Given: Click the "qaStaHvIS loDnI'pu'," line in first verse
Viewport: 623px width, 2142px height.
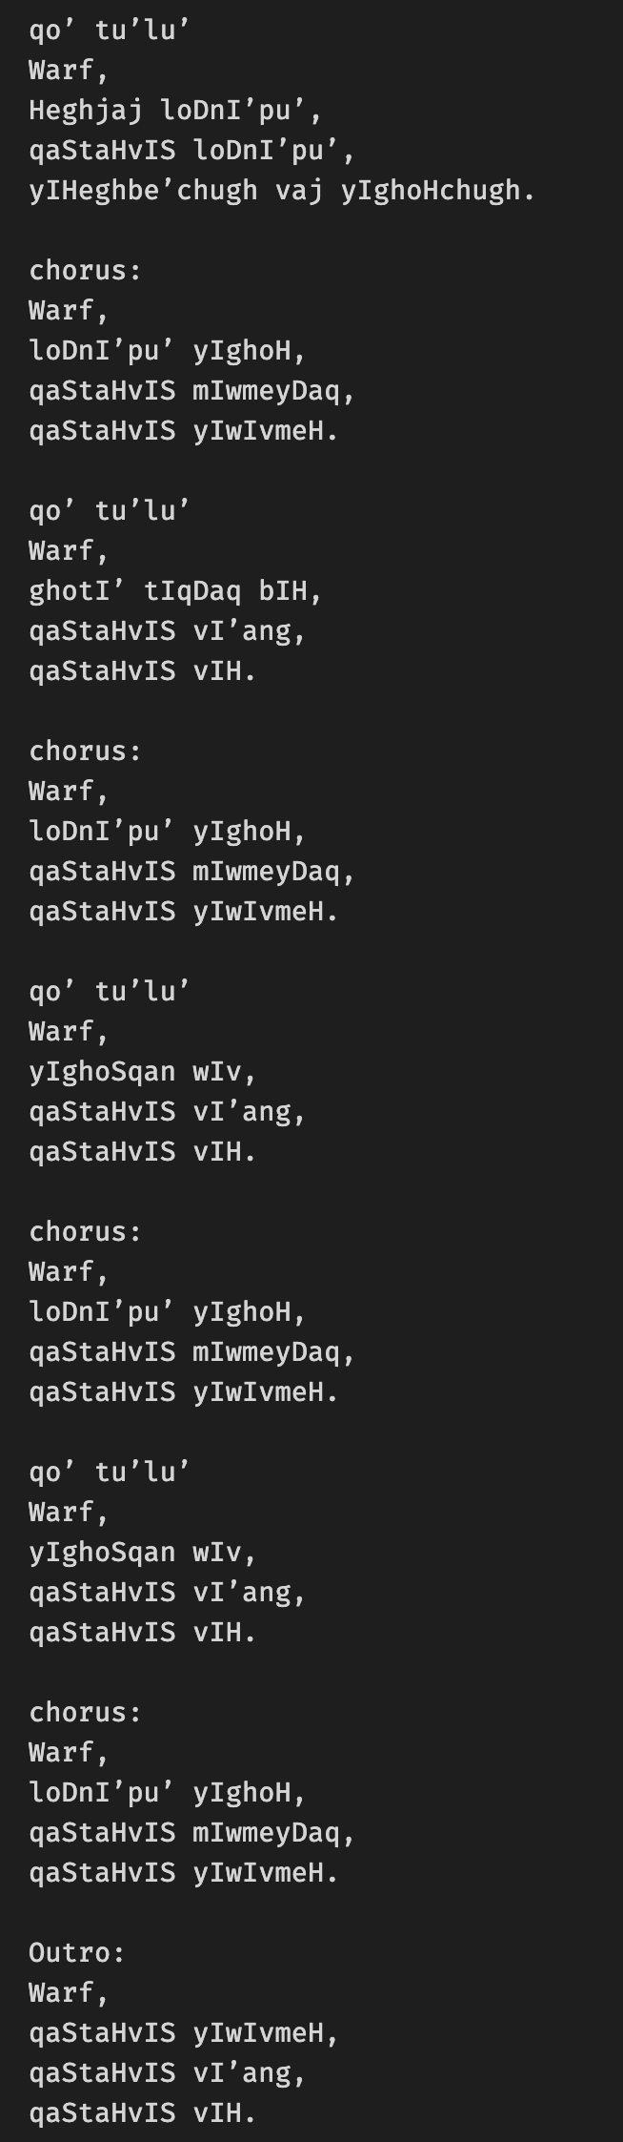Looking at the screenshot, I should point(191,151).
